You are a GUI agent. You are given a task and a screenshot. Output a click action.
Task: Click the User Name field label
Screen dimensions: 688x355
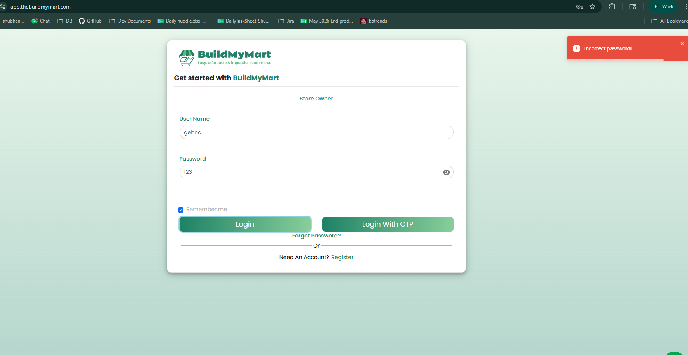click(x=194, y=119)
